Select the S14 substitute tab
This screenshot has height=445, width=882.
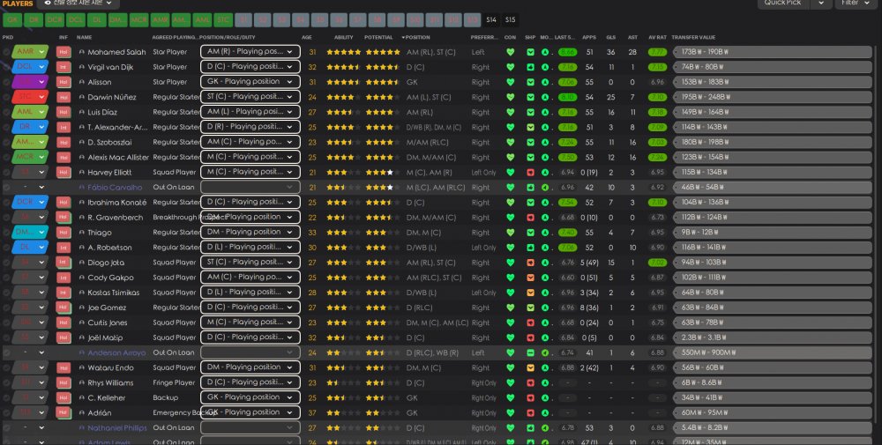click(491, 19)
